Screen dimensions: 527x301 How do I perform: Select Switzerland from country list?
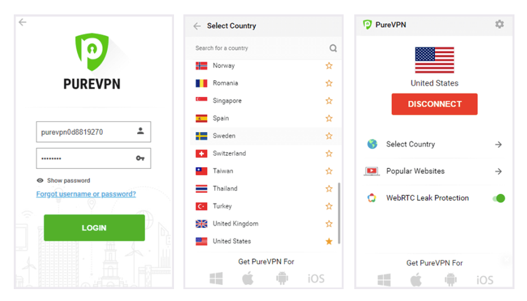click(x=265, y=153)
